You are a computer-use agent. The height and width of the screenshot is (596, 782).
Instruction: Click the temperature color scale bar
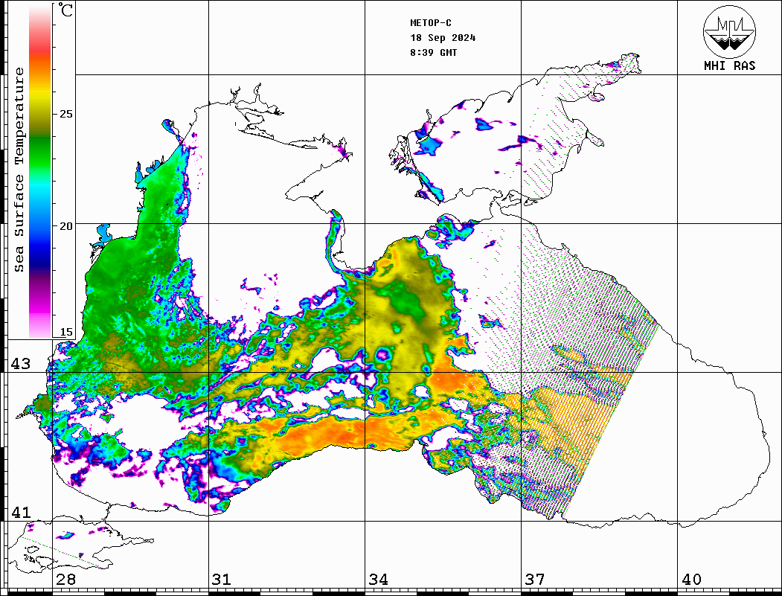click(x=40, y=172)
